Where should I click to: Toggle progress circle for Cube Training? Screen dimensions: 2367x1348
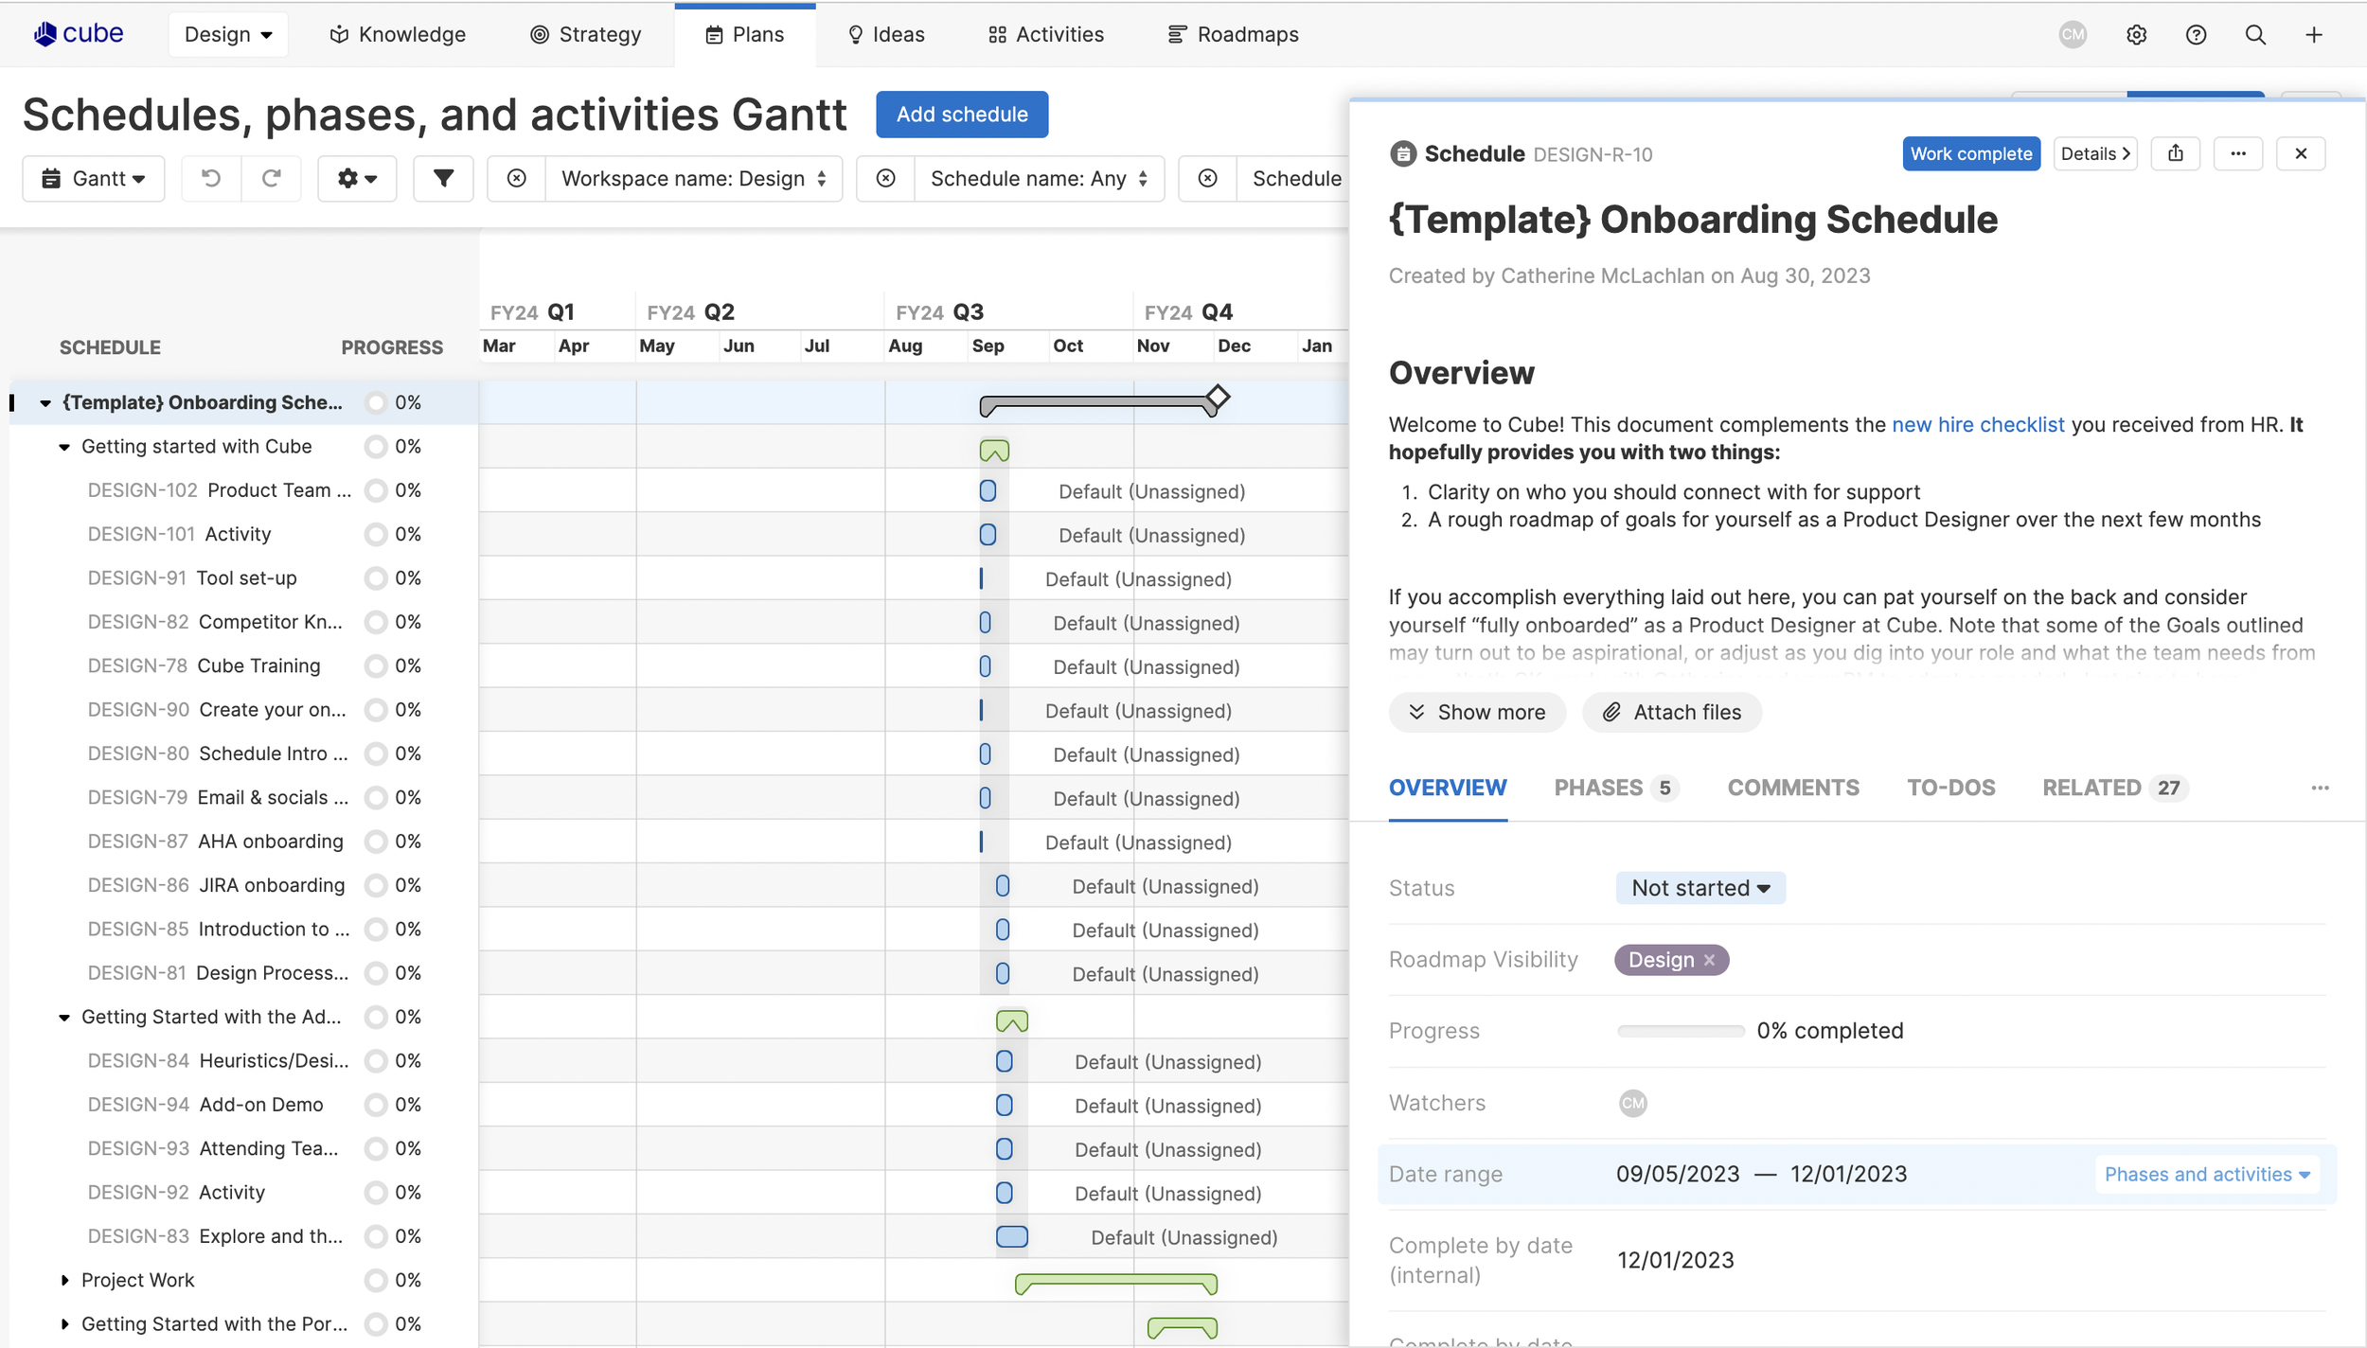(x=376, y=666)
